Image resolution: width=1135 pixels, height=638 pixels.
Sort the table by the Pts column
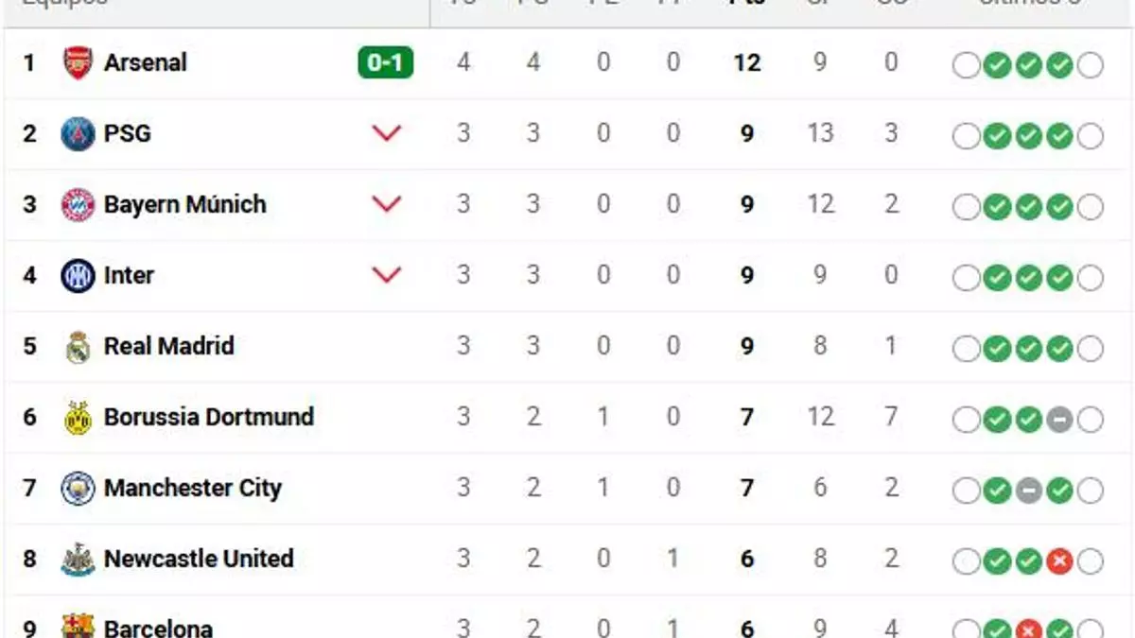point(746,5)
